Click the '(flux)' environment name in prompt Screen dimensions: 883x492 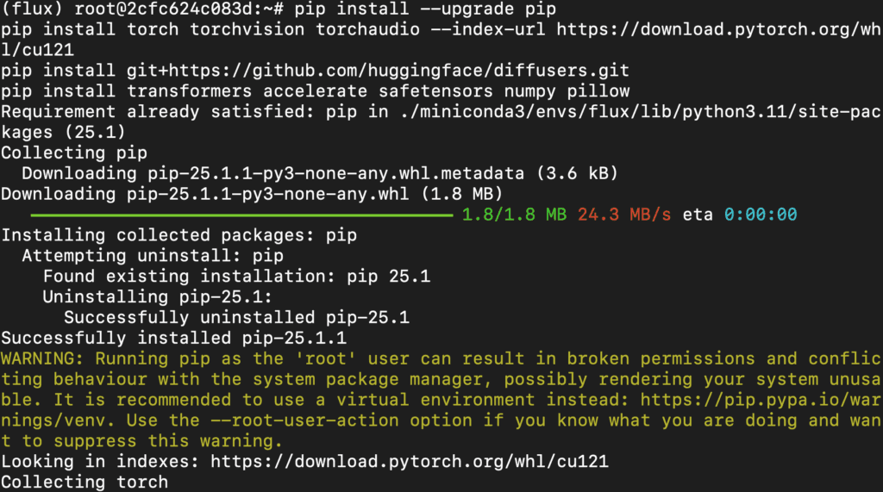pyautogui.click(x=33, y=9)
